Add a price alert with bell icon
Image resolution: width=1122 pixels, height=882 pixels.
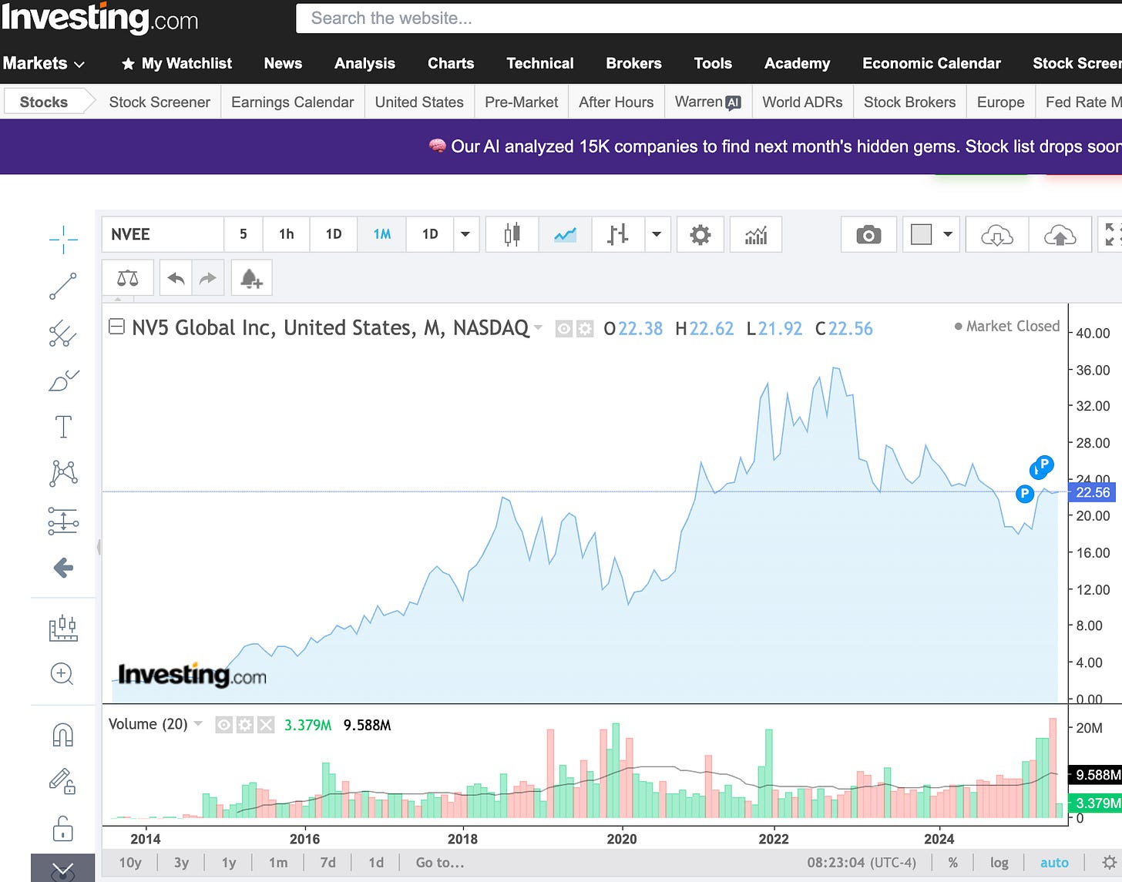pyautogui.click(x=251, y=278)
